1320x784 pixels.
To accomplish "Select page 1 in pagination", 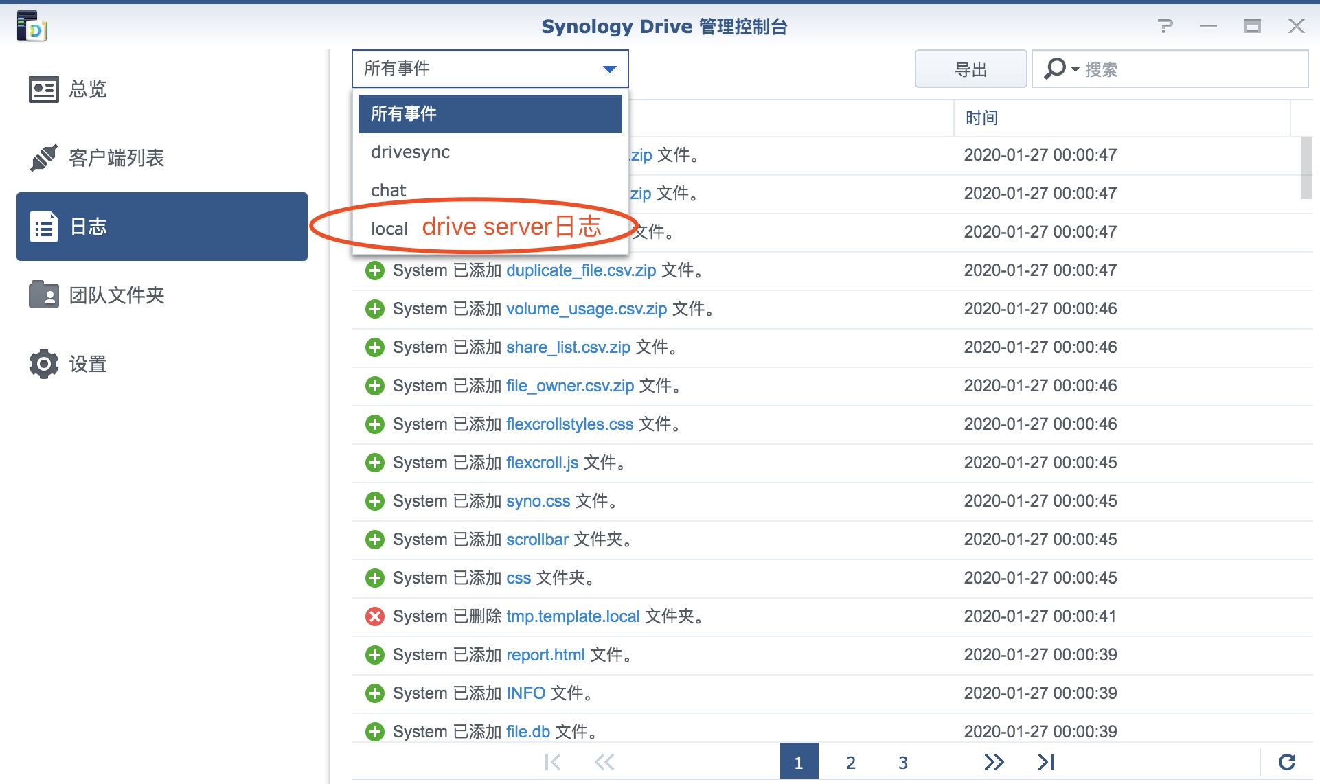I will (799, 762).
